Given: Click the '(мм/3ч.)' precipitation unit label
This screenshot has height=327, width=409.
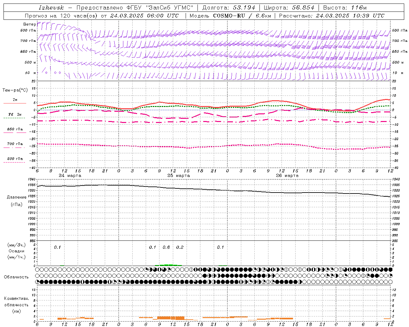Looking at the screenshot, I should (17, 245).
